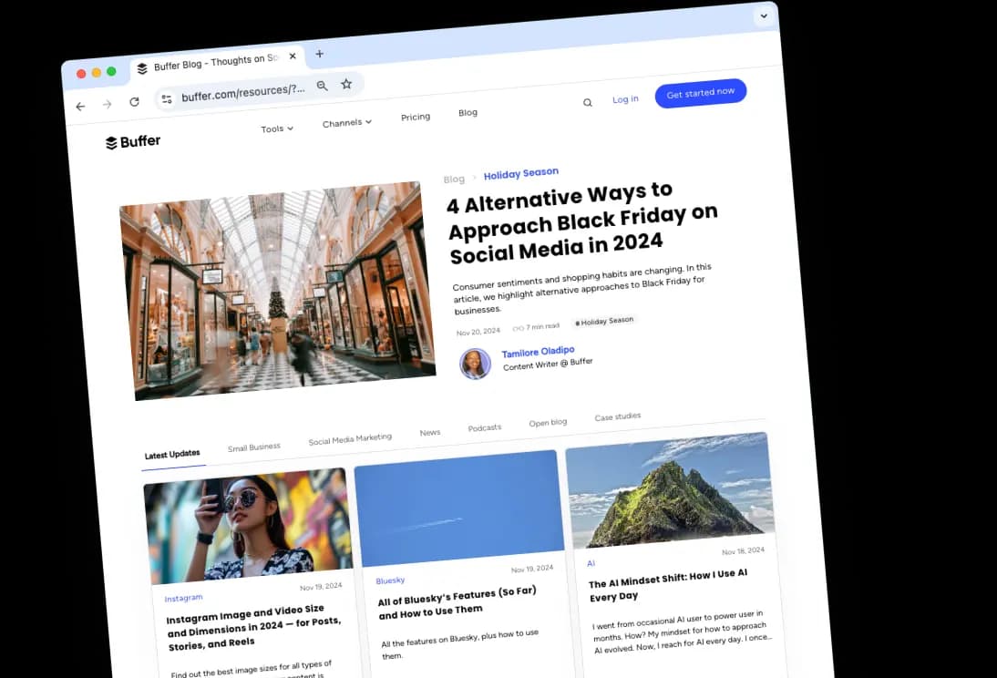Click the zoom magnifier icon in address bar
The image size is (997, 678).
click(x=322, y=86)
